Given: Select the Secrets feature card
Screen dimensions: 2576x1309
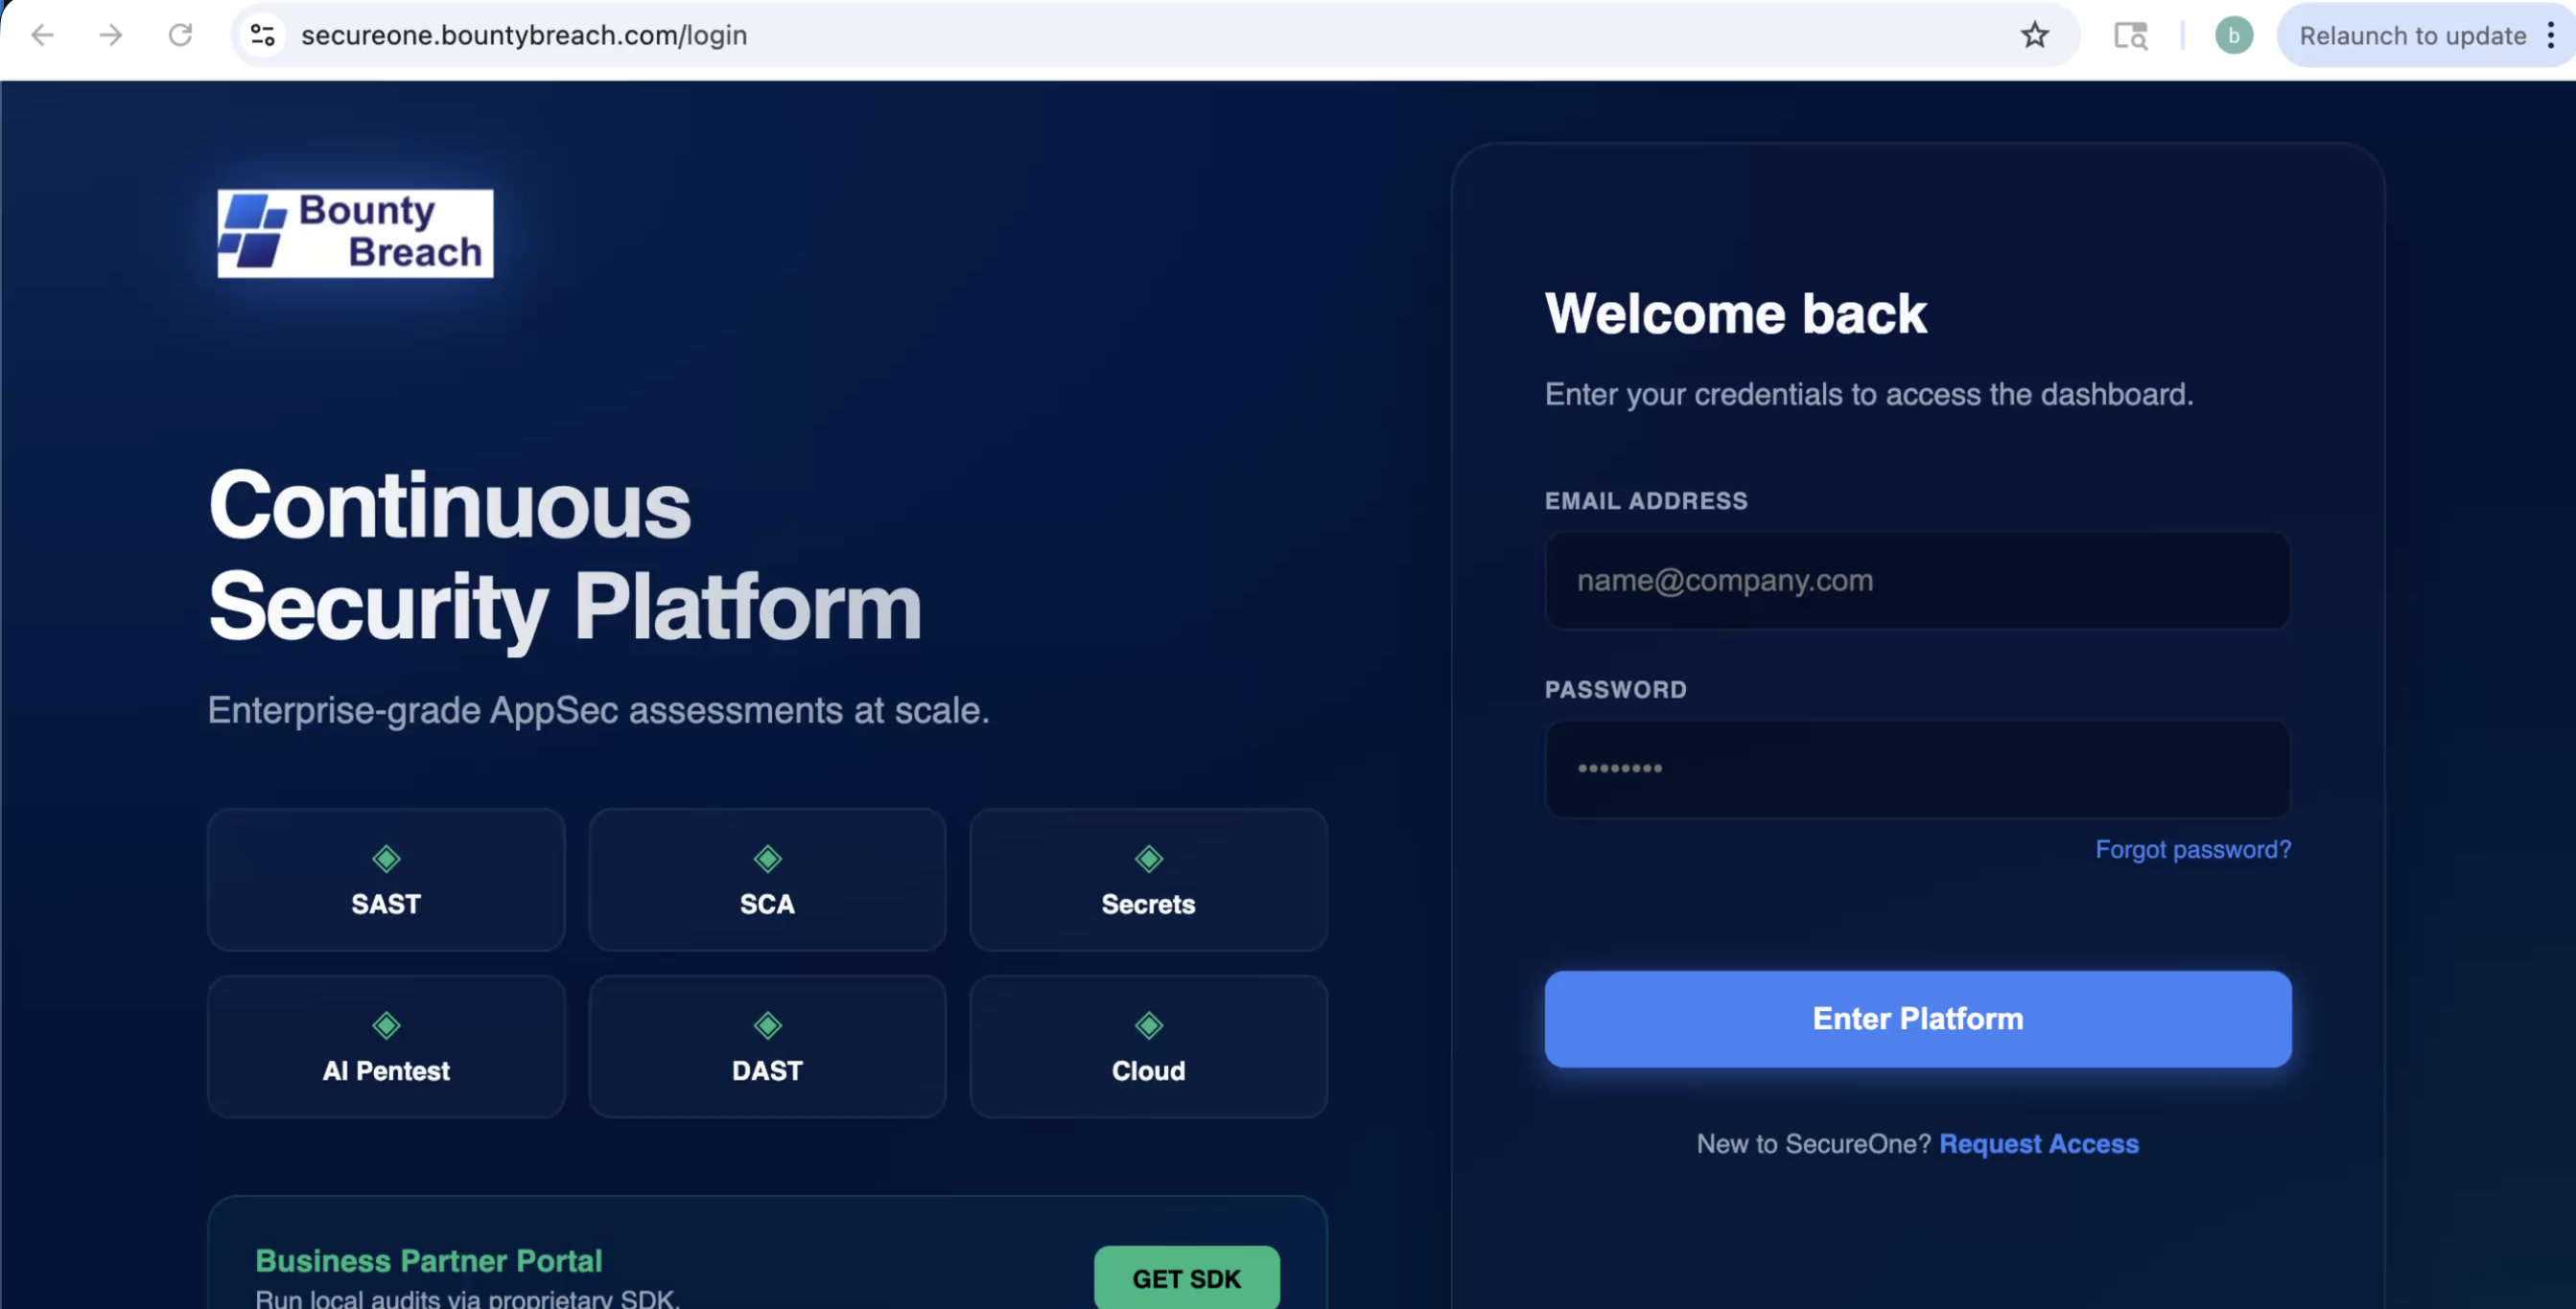Looking at the screenshot, I should (x=1148, y=880).
